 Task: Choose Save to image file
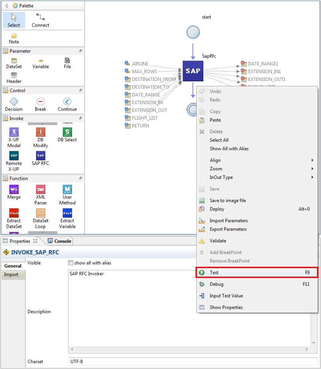coord(257,201)
